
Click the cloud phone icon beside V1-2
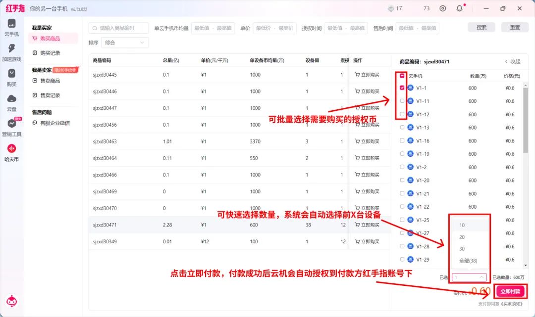[411, 167]
